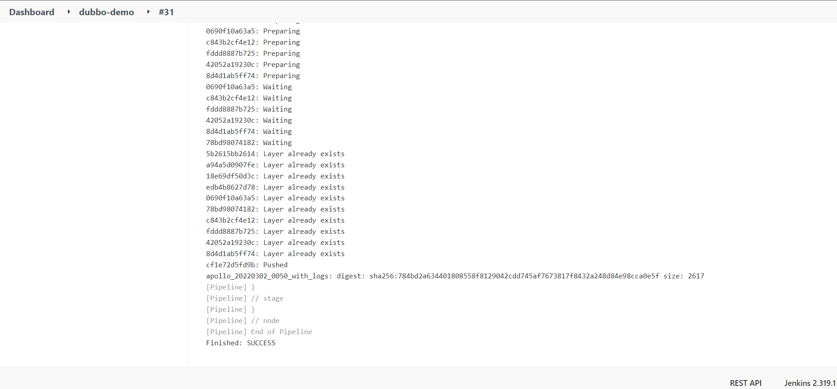Select 'c843b2cf4e12: Waiting' log line
837x389 pixels.
[249, 98]
